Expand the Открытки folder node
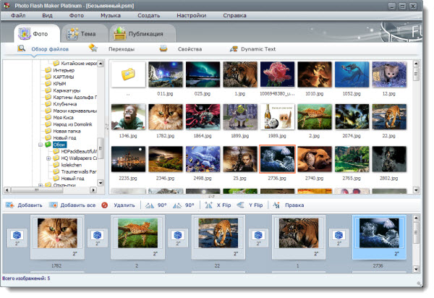 click(41, 185)
